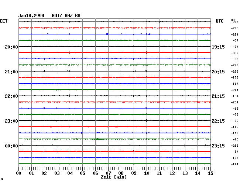Click the DC offset value -296

(x=234, y=65)
